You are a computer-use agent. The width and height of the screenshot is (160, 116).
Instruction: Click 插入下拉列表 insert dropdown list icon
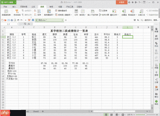[92, 11]
